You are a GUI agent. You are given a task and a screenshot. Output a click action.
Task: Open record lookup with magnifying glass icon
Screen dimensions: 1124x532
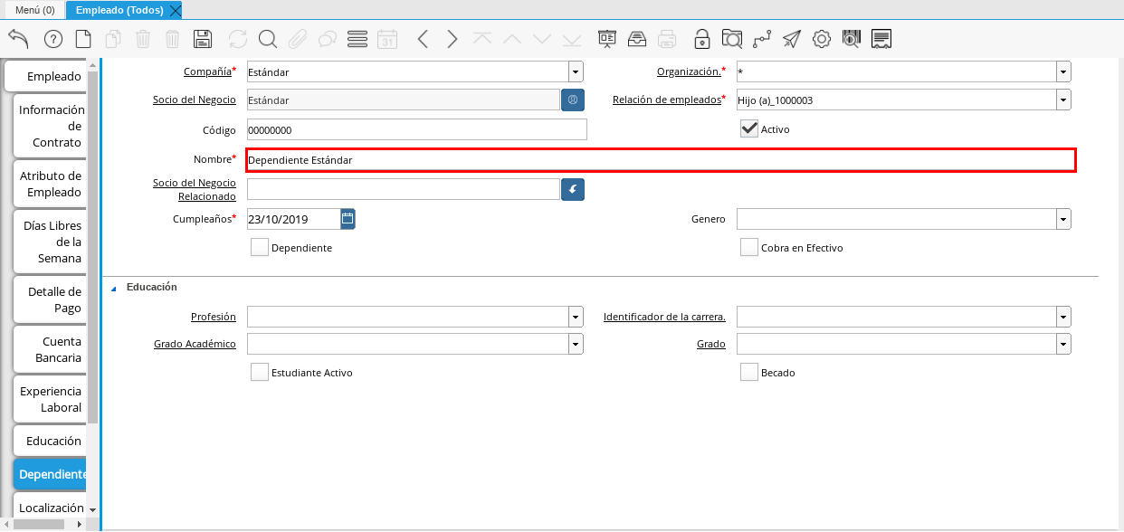(x=267, y=39)
